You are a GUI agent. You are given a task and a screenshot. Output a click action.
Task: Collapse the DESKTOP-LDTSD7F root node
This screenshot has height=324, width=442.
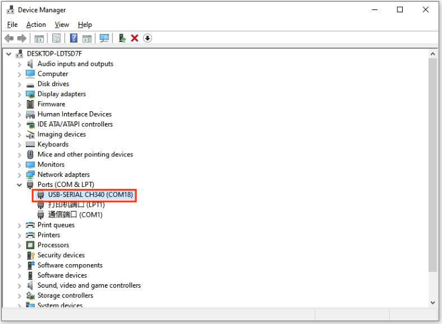tap(9, 54)
